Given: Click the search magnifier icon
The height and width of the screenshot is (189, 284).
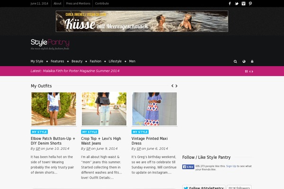Looking at the screenshot, I should pos(235,61).
